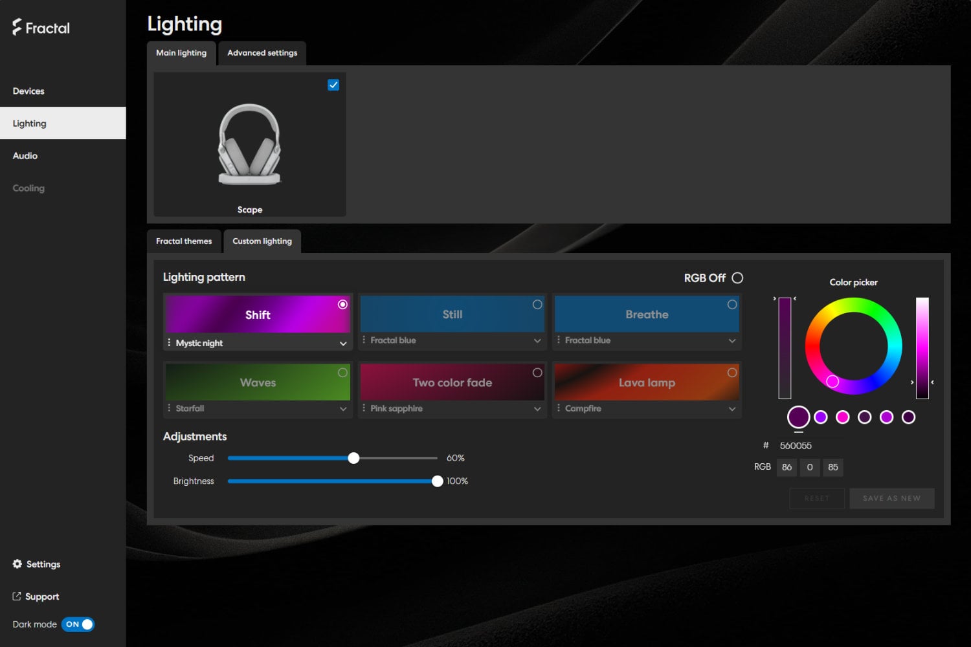971x647 pixels.
Task: Expand the Fractal blue dropdown under Still
Action: click(537, 340)
